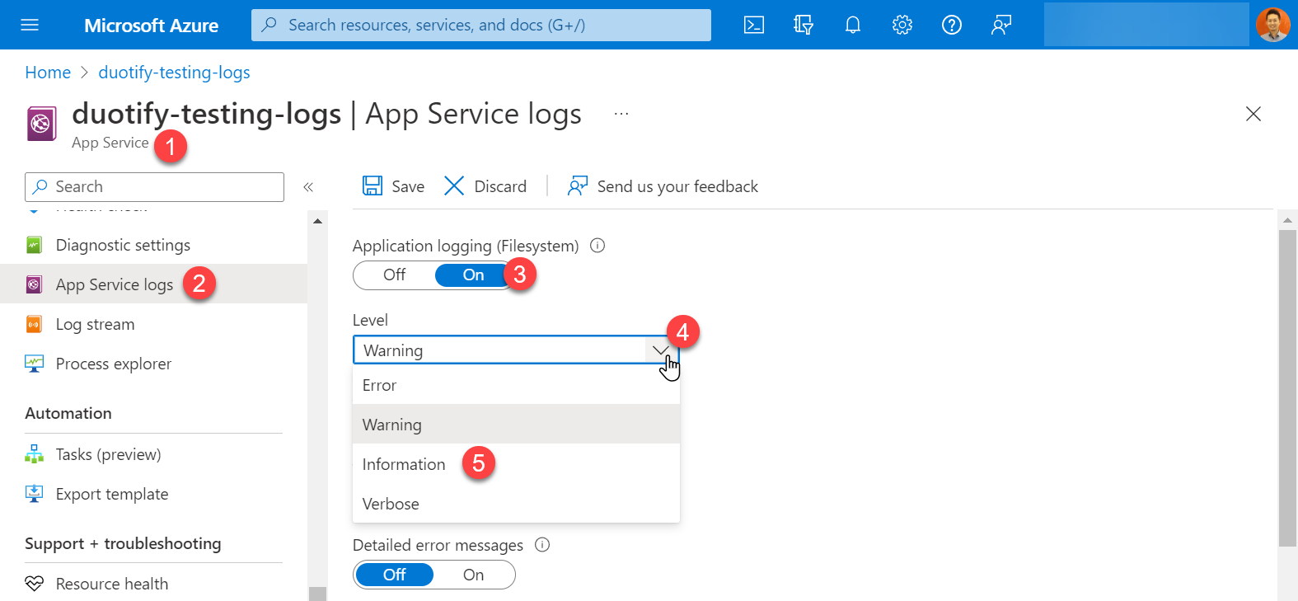Screen dimensions: 1298x601
Task: Click Send us your feedback
Action: pos(663,186)
